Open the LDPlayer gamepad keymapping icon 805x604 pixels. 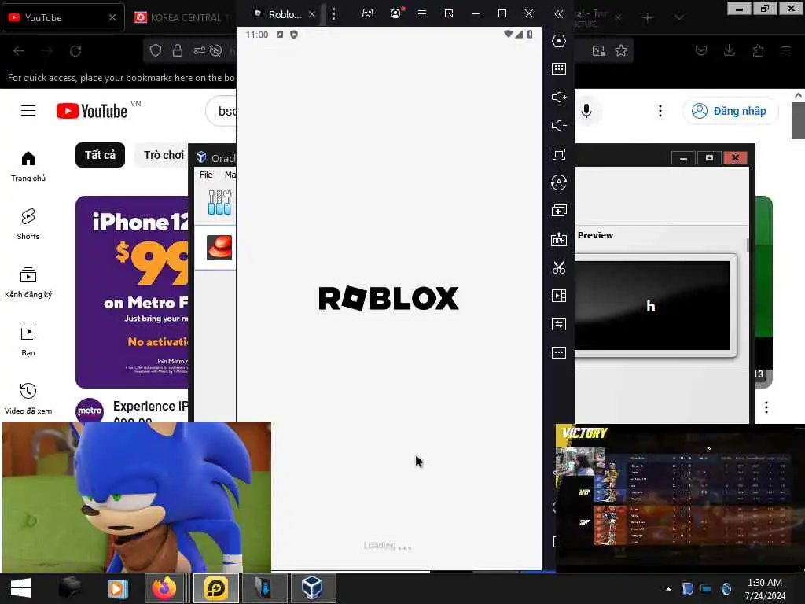point(368,13)
